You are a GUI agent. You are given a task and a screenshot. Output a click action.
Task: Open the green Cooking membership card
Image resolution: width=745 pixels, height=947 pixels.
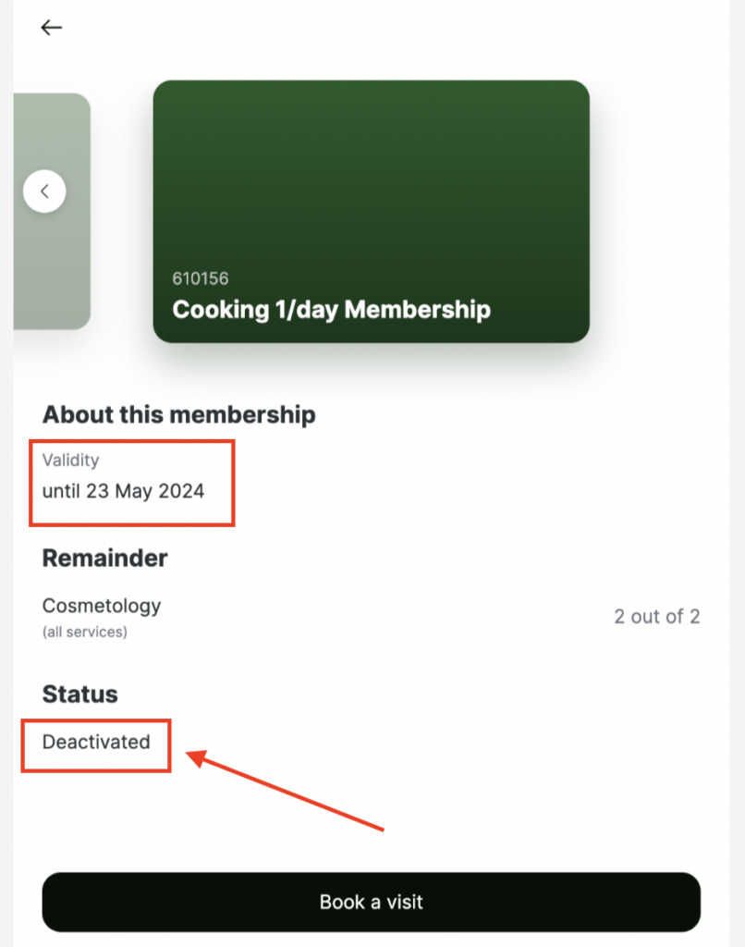[371, 185]
